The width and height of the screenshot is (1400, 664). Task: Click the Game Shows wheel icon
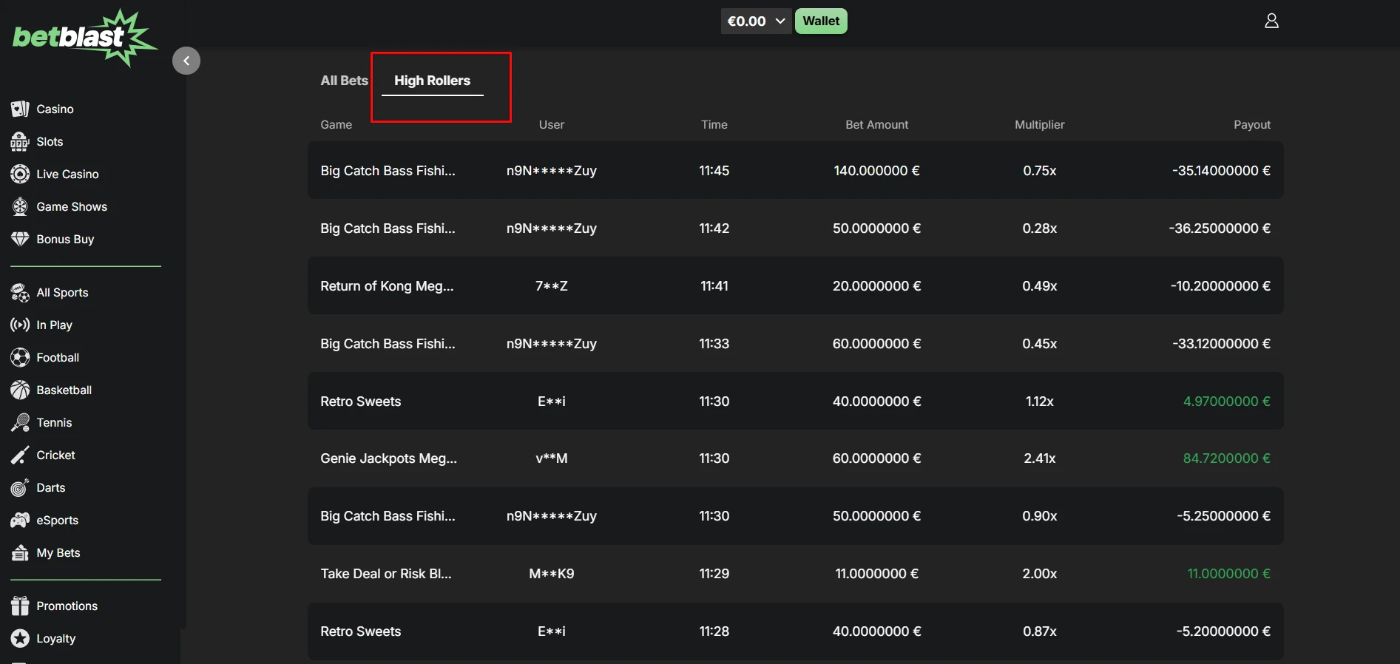click(20, 206)
